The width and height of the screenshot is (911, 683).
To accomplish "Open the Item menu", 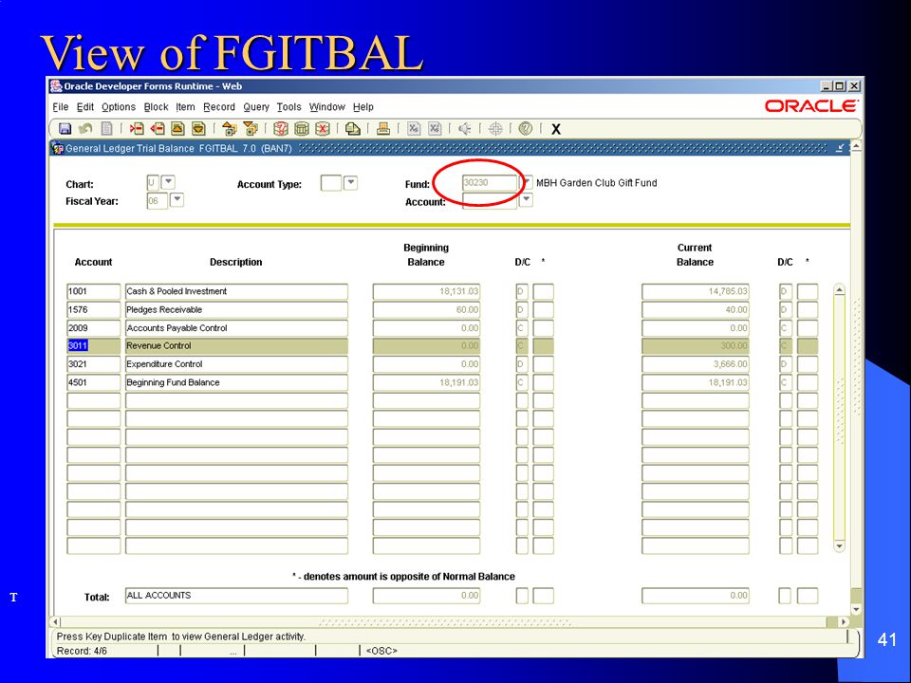I will click(x=185, y=107).
